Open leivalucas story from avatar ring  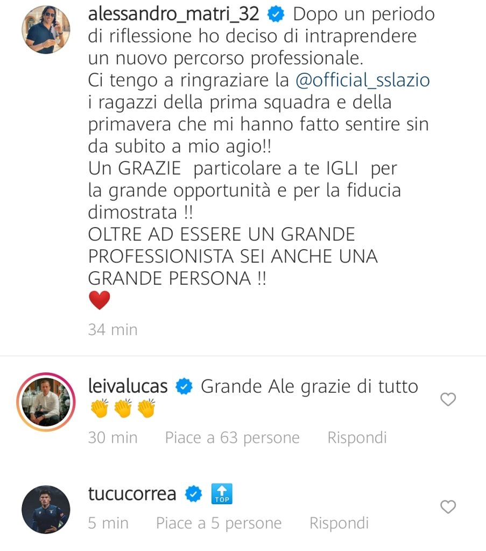pyautogui.click(x=46, y=401)
